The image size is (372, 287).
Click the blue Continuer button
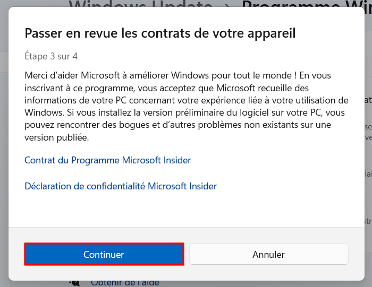click(104, 254)
